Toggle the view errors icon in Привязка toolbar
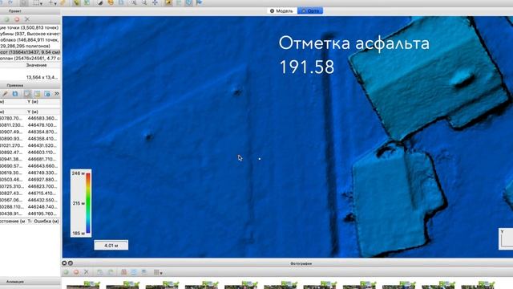The height and width of the screenshot is (289, 513). pos(47,94)
